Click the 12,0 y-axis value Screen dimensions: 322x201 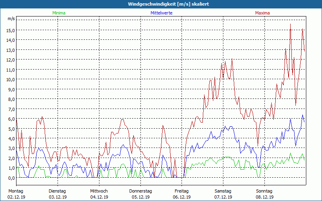(10, 59)
